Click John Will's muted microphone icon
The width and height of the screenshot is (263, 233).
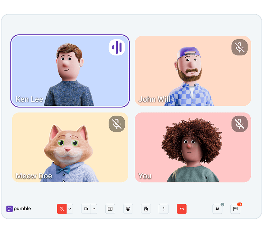(x=239, y=47)
